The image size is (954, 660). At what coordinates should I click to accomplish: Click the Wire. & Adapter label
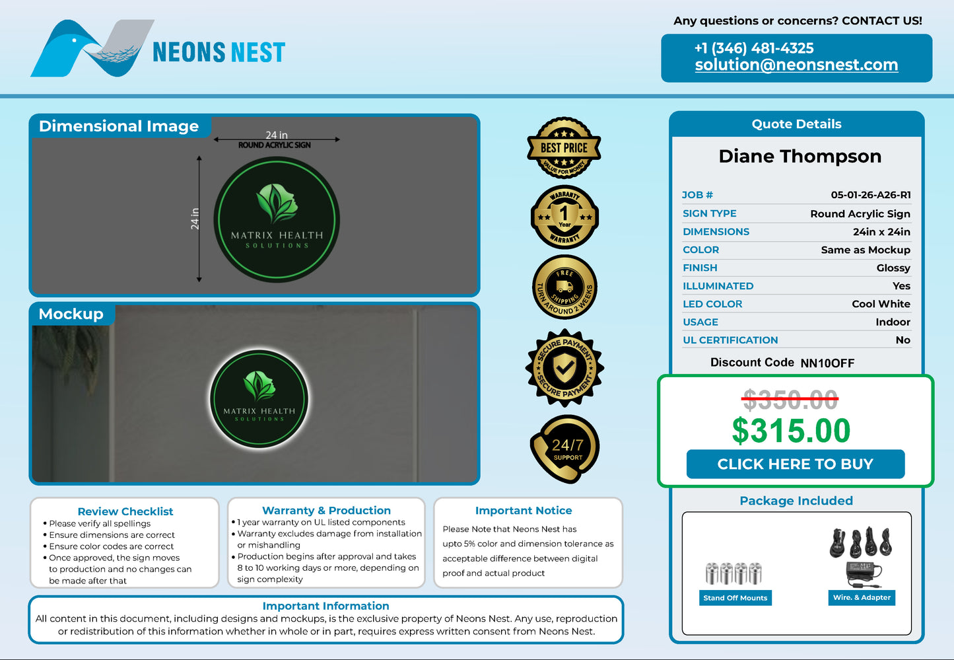862,597
